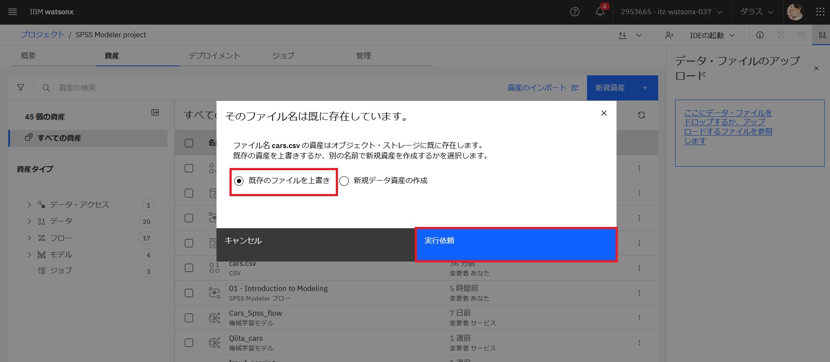This screenshot has width=830, height=362.
Task: Click the IBM watsonx logo text
Action: 52,12
